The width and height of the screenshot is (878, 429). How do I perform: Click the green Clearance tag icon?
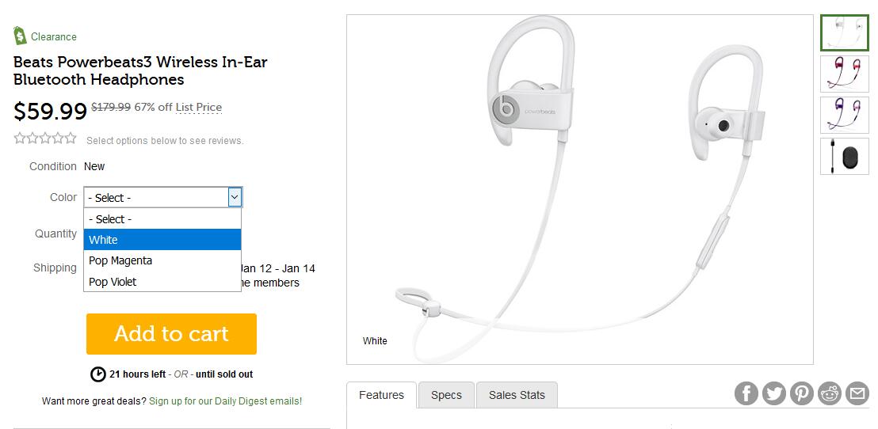coord(20,36)
